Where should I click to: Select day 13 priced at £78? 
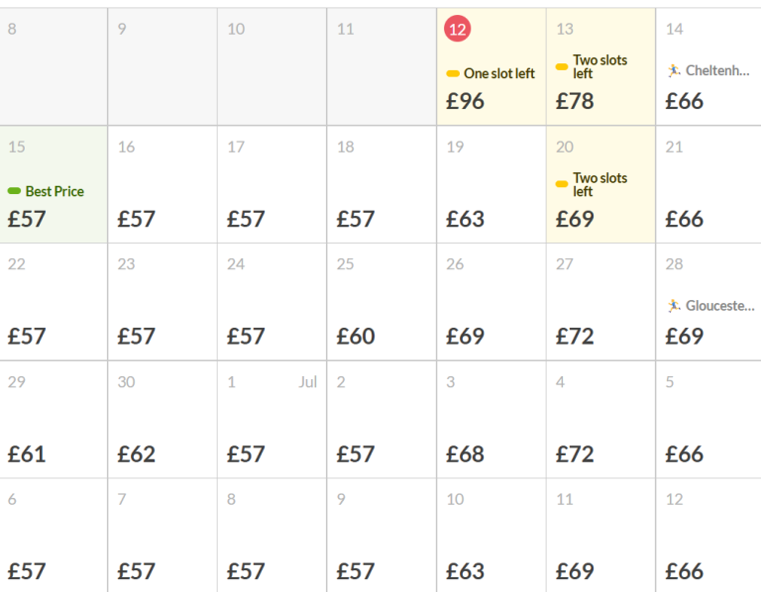pos(600,66)
